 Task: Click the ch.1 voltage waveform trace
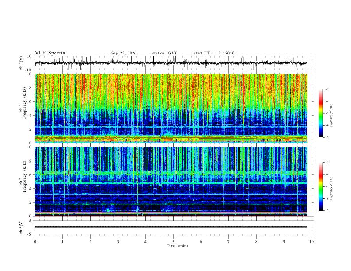click(x=171, y=63)
